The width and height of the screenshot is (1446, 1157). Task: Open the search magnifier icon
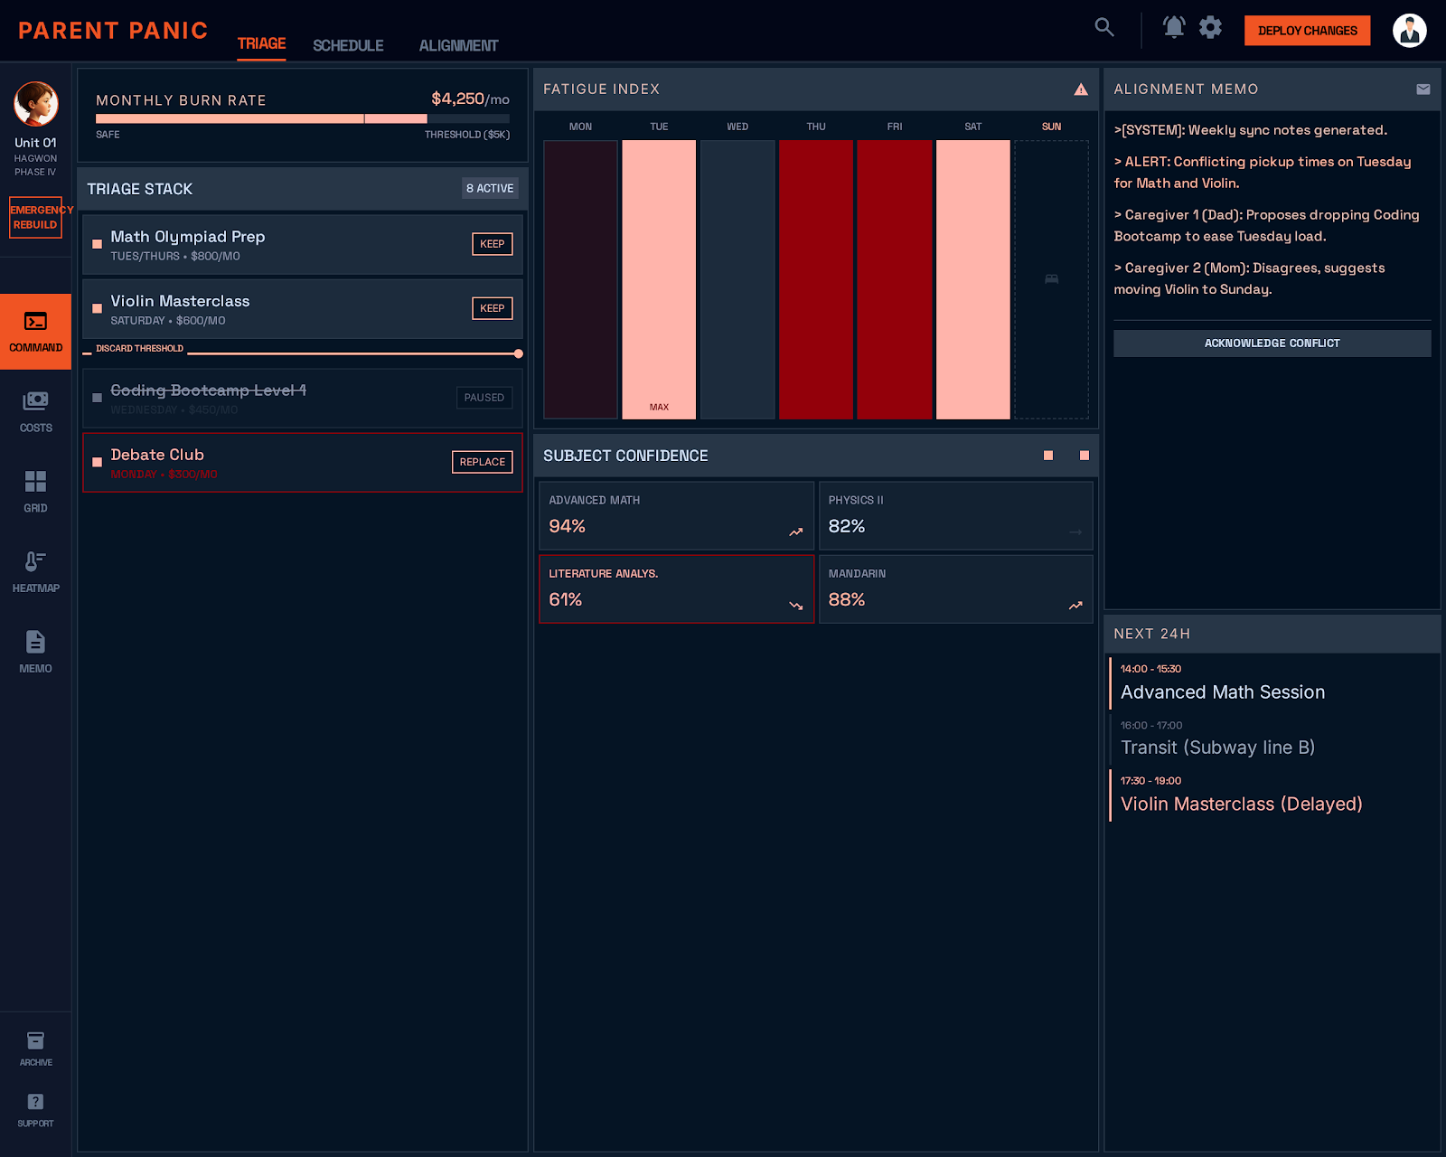[x=1104, y=27]
